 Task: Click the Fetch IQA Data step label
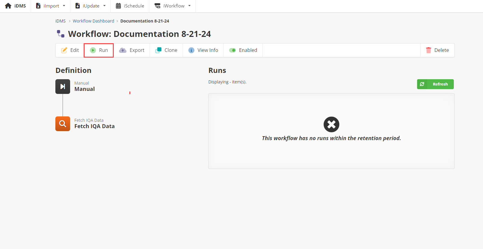pyautogui.click(x=94, y=126)
